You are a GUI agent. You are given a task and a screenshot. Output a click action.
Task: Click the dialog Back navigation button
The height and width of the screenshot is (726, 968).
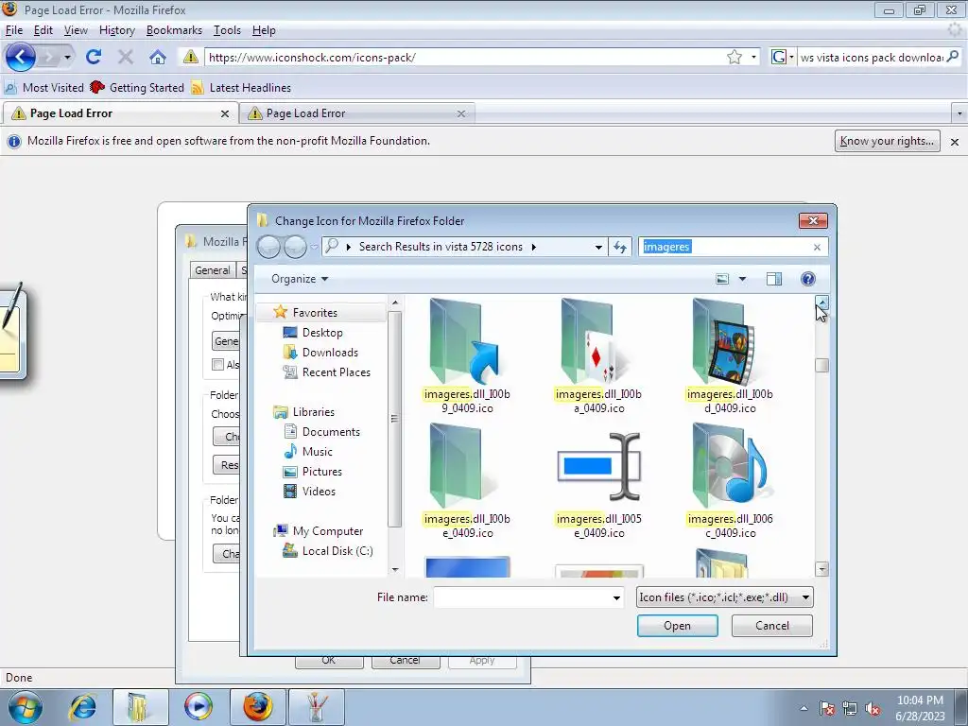click(269, 247)
